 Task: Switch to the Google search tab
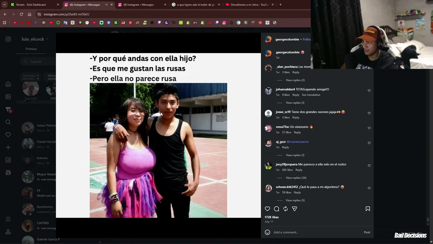196,5
